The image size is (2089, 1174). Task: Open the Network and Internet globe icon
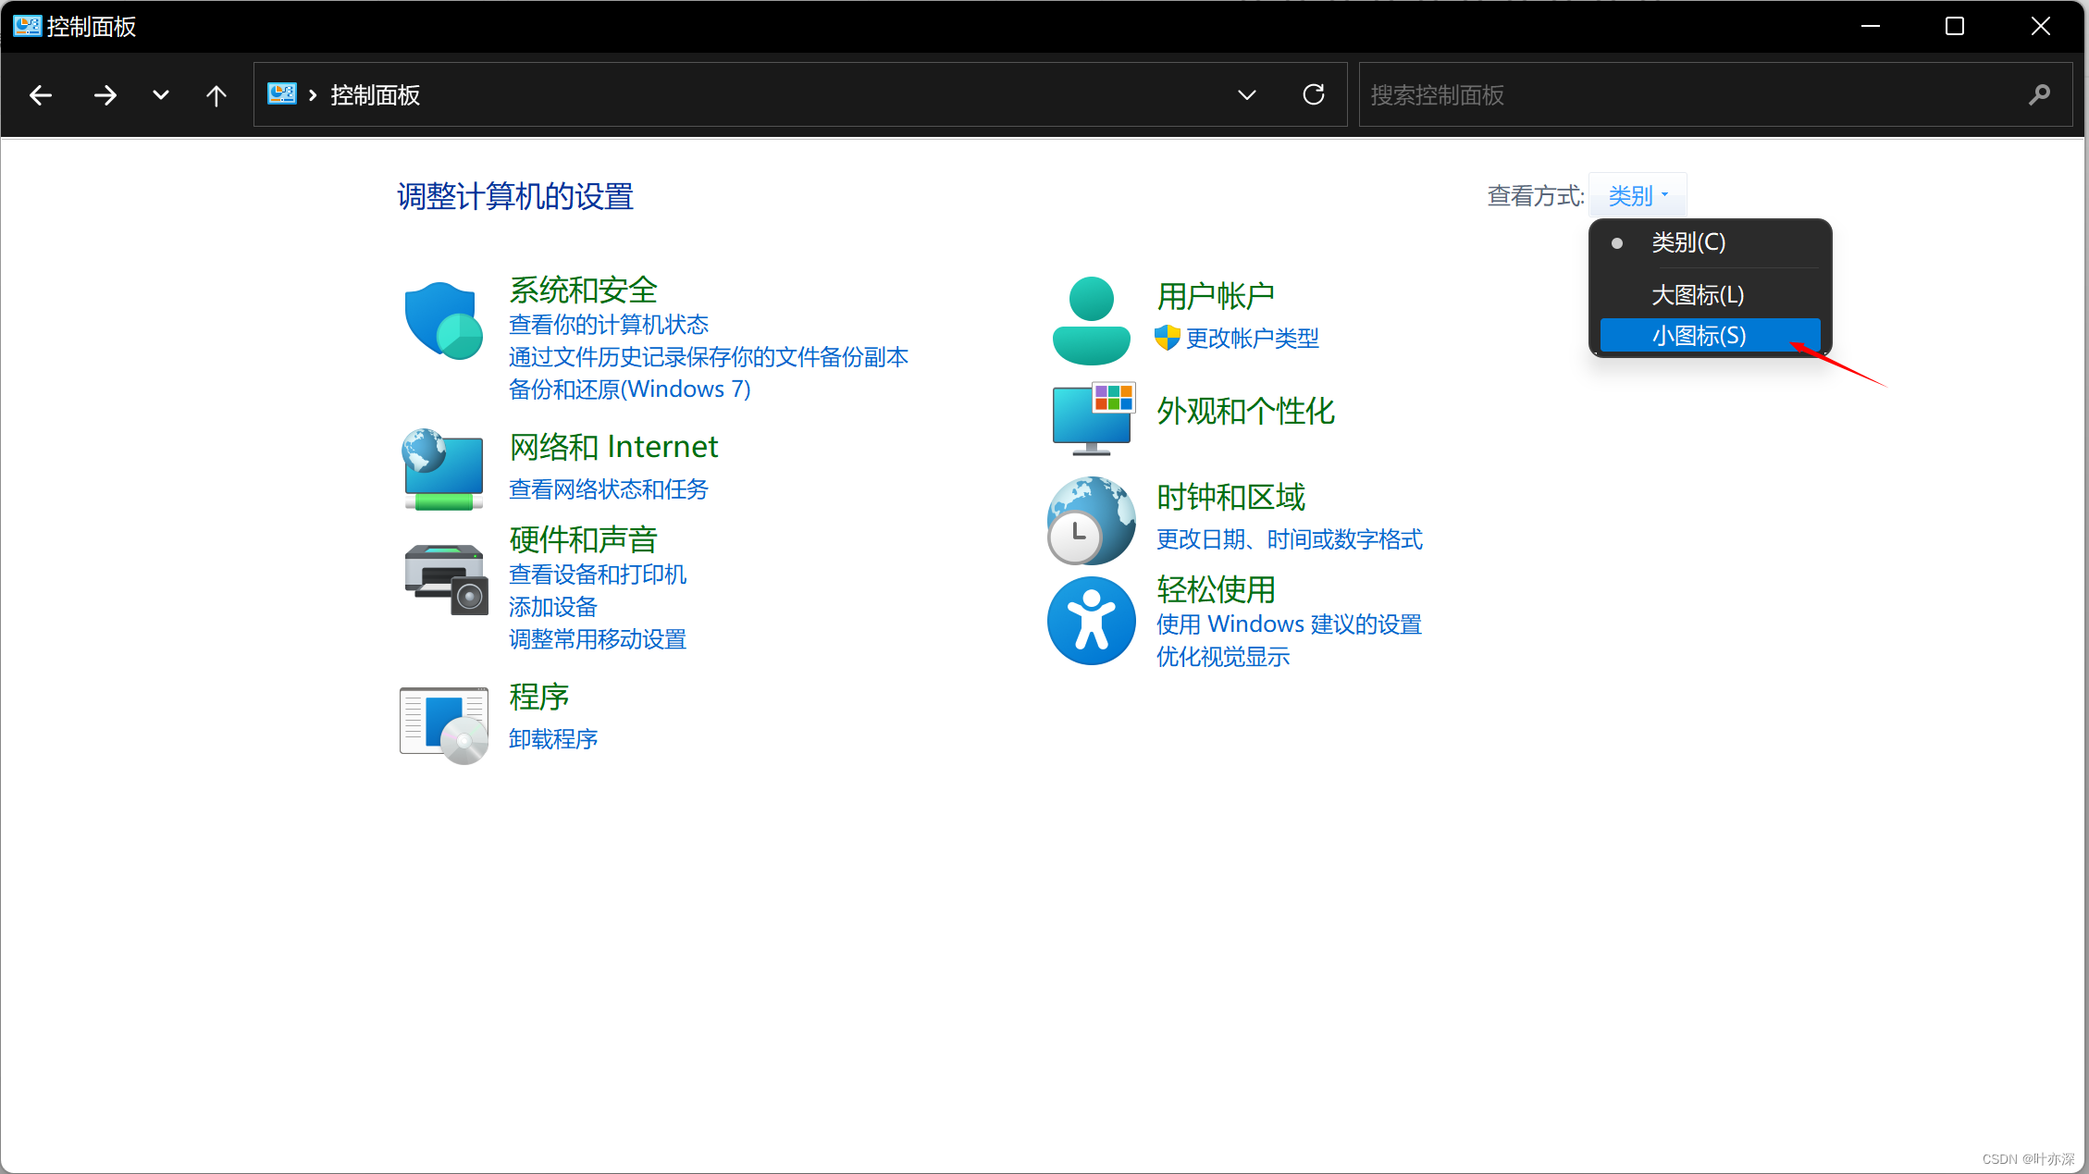pos(443,469)
